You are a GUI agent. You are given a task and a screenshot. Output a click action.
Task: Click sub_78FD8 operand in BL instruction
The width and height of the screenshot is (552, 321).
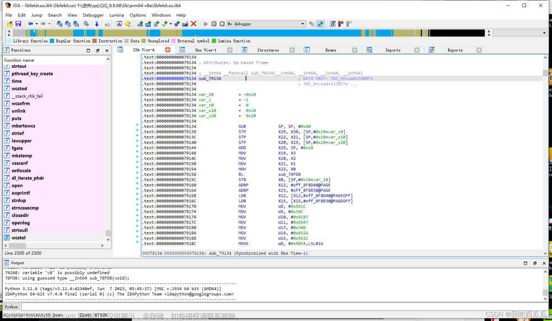coord(289,174)
